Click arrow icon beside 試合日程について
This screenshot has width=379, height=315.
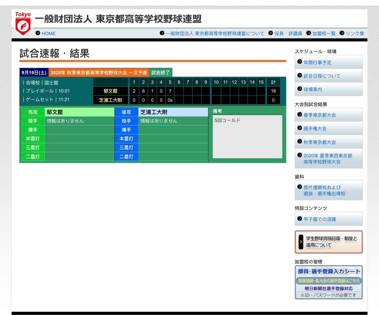coord(300,75)
